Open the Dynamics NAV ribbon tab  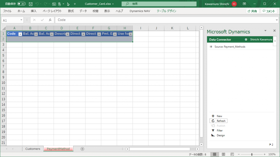tap(140, 11)
